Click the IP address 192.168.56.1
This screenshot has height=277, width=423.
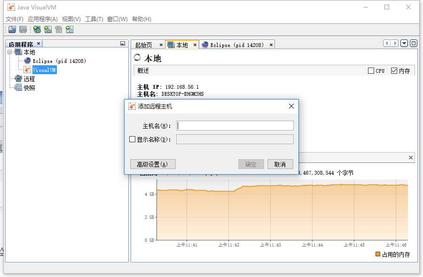point(182,87)
